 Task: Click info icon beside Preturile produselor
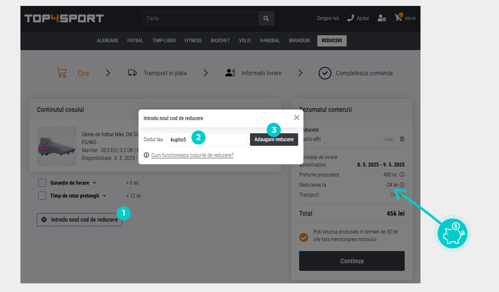point(402,175)
